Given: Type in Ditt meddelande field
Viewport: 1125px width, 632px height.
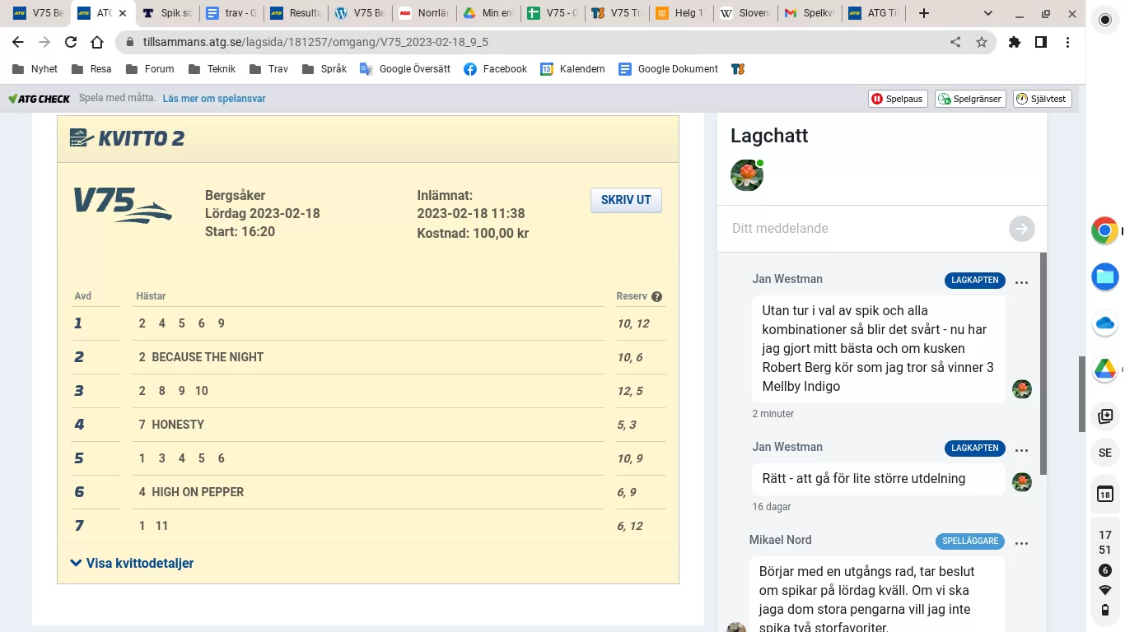Looking at the screenshot, I should [865, 229].
